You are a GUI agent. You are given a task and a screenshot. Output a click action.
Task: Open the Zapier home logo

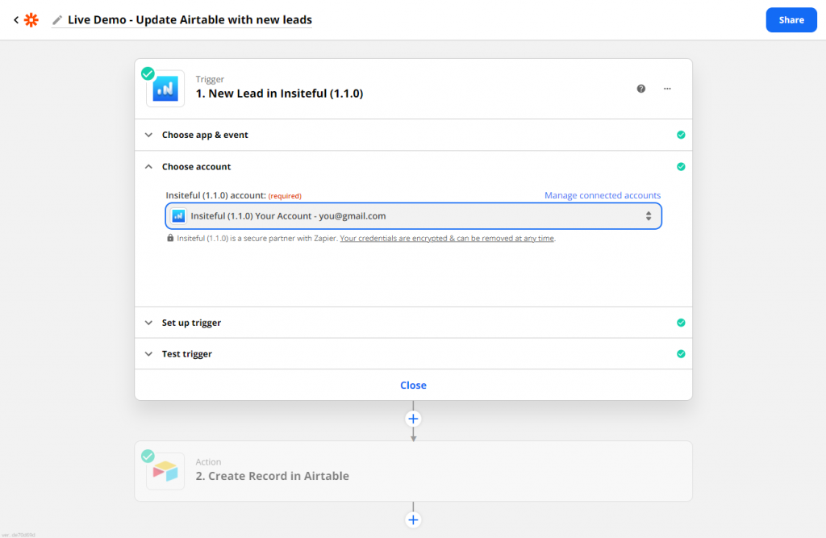click(31, 20)
